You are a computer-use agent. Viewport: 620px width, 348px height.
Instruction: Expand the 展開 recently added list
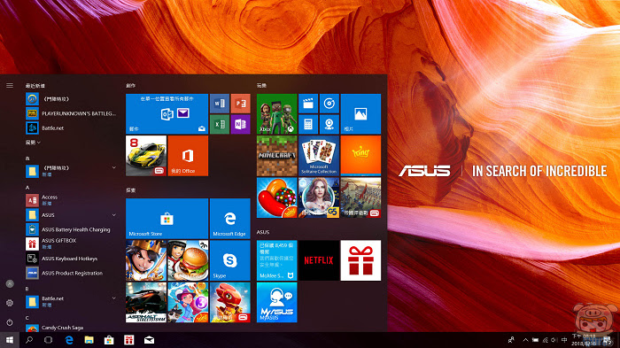pos(33,143)
